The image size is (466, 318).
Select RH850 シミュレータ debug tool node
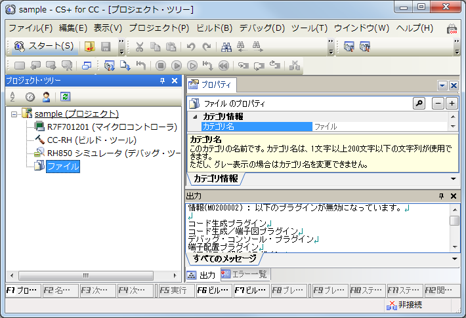114,153
